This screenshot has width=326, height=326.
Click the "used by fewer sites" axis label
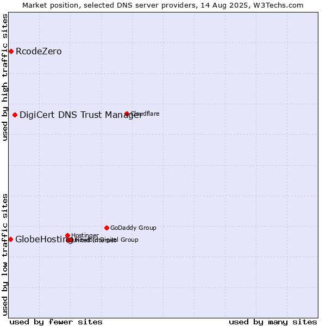pyautogui.click(x=56, y=322)
